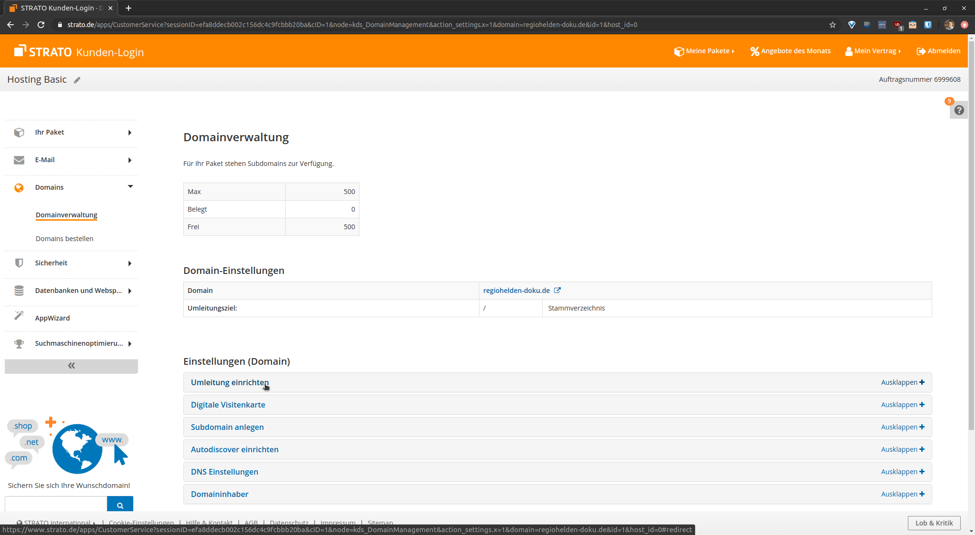Click external link icon beside regiohelden-doku.de
975x535 pixels.
point(557,290)
